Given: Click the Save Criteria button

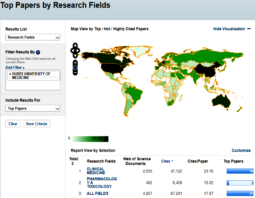Looking at the screenshot, I should 37,124.
